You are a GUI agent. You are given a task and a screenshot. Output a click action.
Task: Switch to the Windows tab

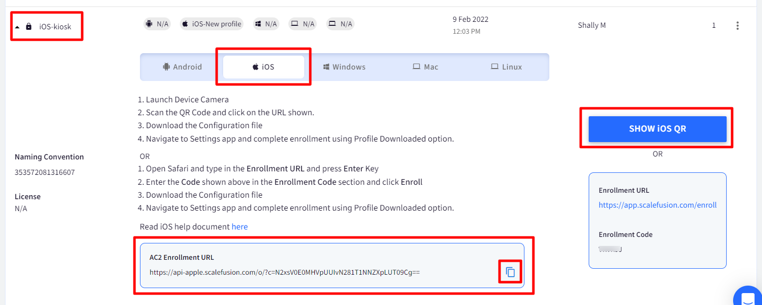(x=344, y=67)
